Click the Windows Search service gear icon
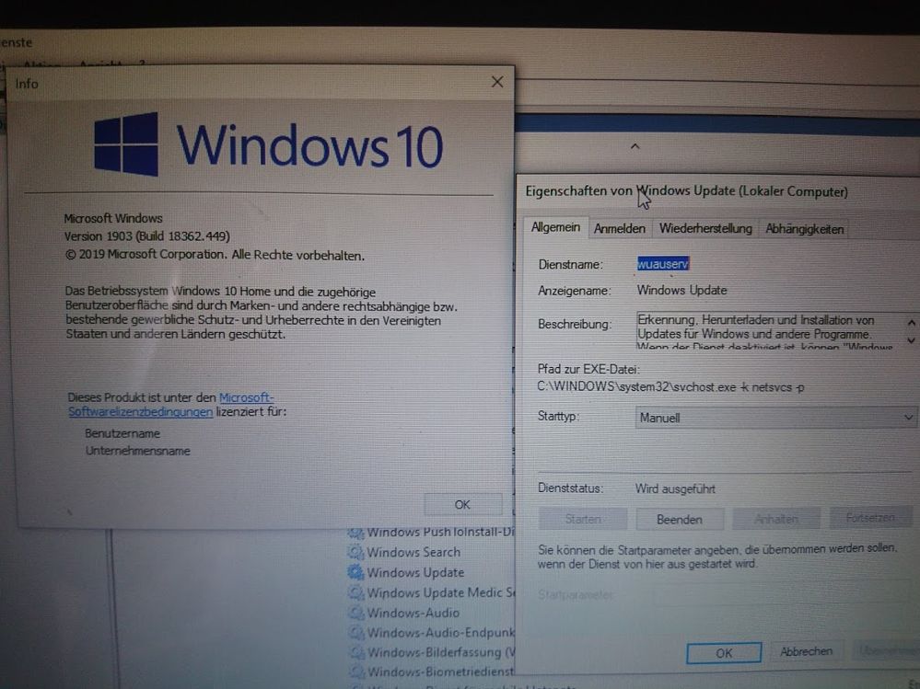Screen dimensions: 920x689 [355, 552]
